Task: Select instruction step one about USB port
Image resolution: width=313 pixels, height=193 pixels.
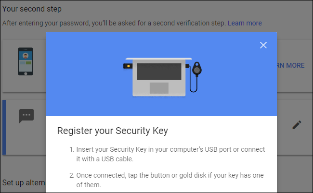Action: (167, 154)
